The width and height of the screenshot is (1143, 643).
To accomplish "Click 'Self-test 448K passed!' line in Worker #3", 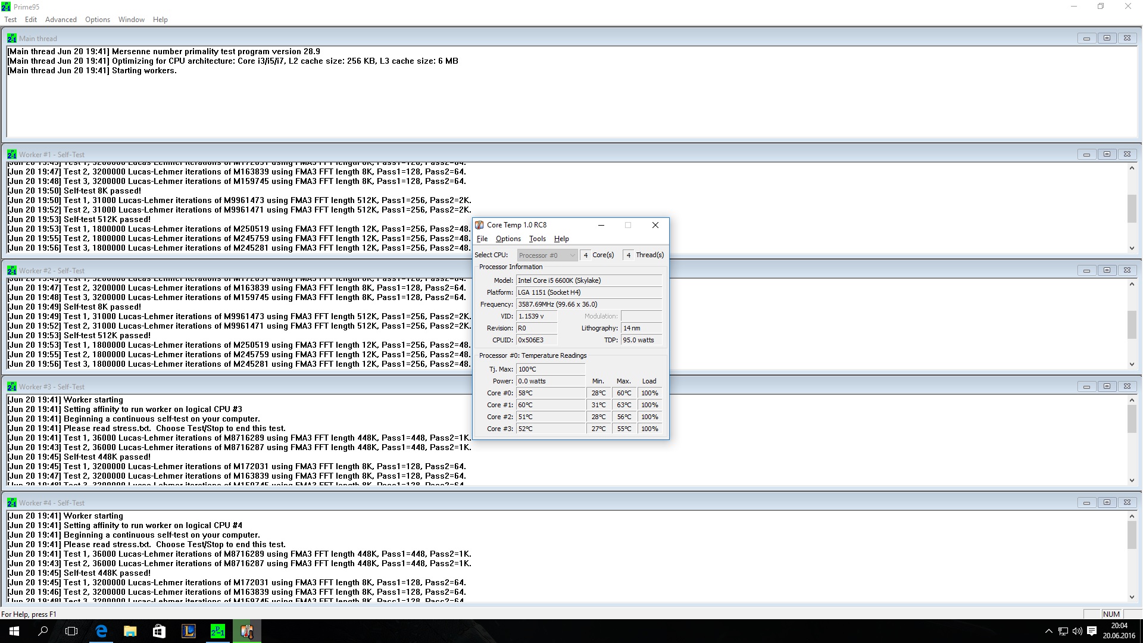I will (79, 457).
